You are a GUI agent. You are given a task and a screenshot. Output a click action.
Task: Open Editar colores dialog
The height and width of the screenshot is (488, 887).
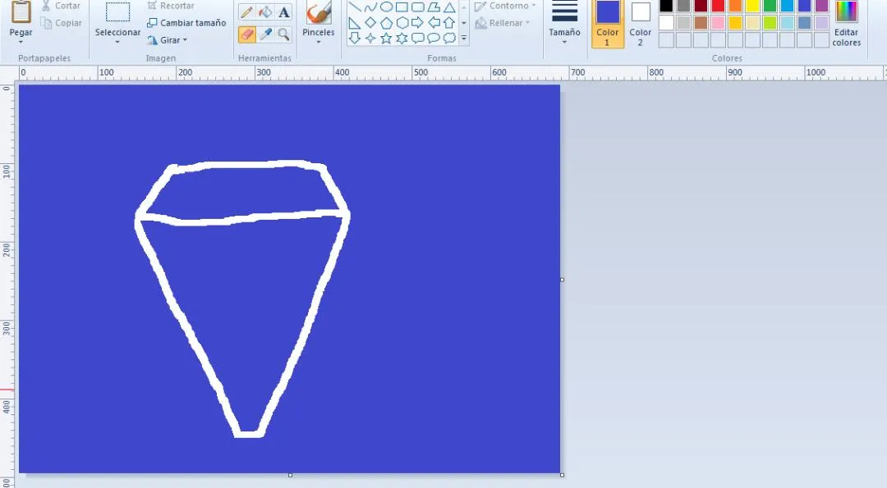tap(846, 24)
